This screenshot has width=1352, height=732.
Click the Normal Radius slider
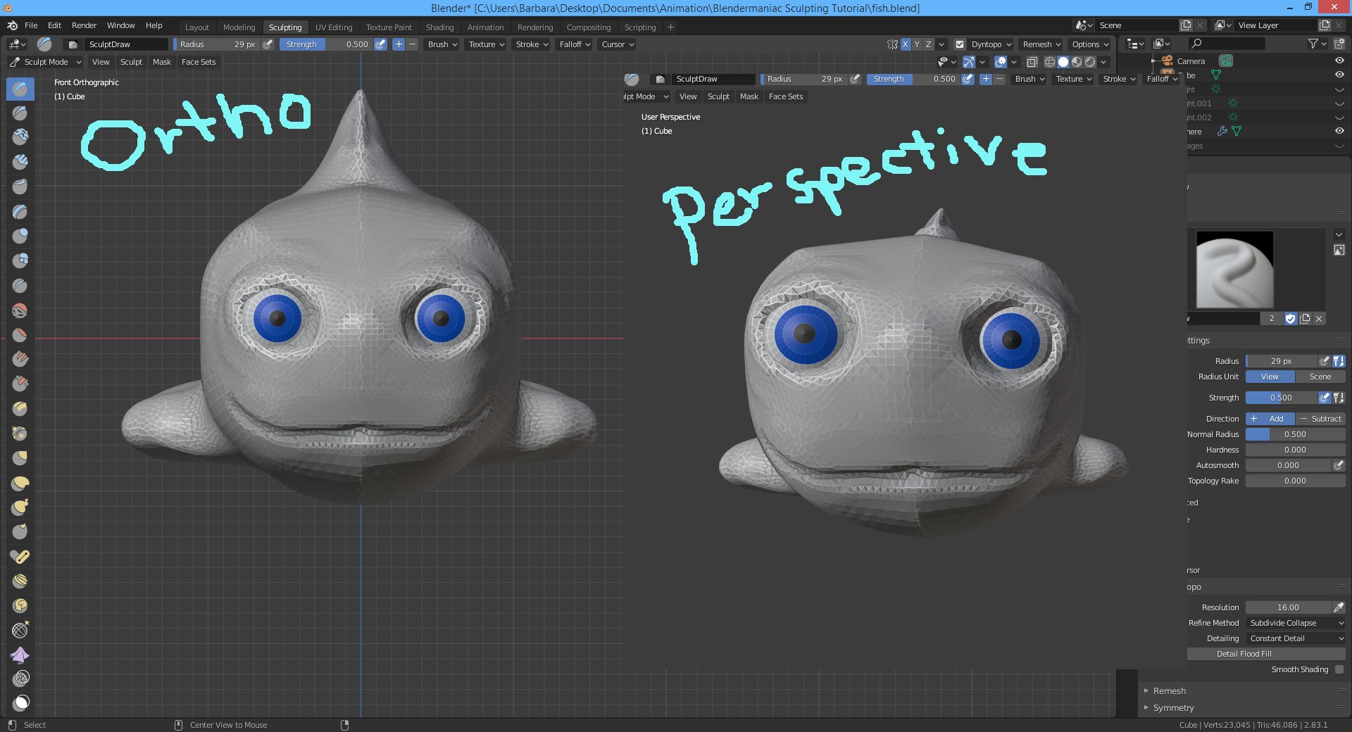1294,434
